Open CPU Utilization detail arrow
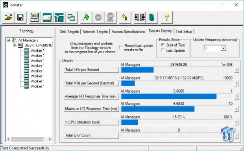This screenshot has height=151, width=244. tap(237, 122)
